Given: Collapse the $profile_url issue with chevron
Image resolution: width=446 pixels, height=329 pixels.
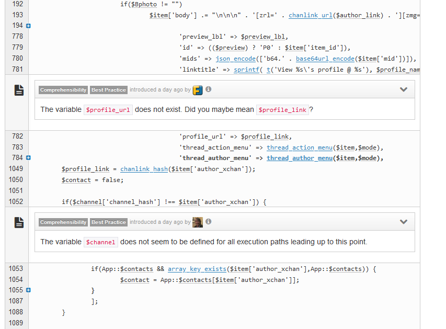Looking at the screenshot, I should [403, 89].
